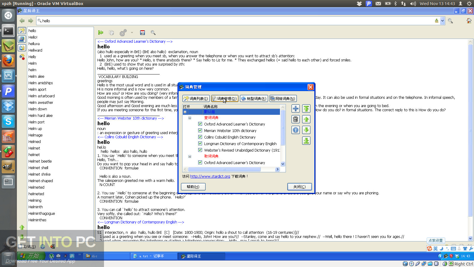Uncheck Oxford Advanced Learner's Dictionary under 取词词典
This screenshot has width=474, height=267.
coord(200,163)
